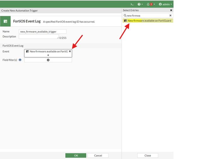The image size is (205, 159).
Task: Click the selected event entry in Event box
Action: [47, 51]
